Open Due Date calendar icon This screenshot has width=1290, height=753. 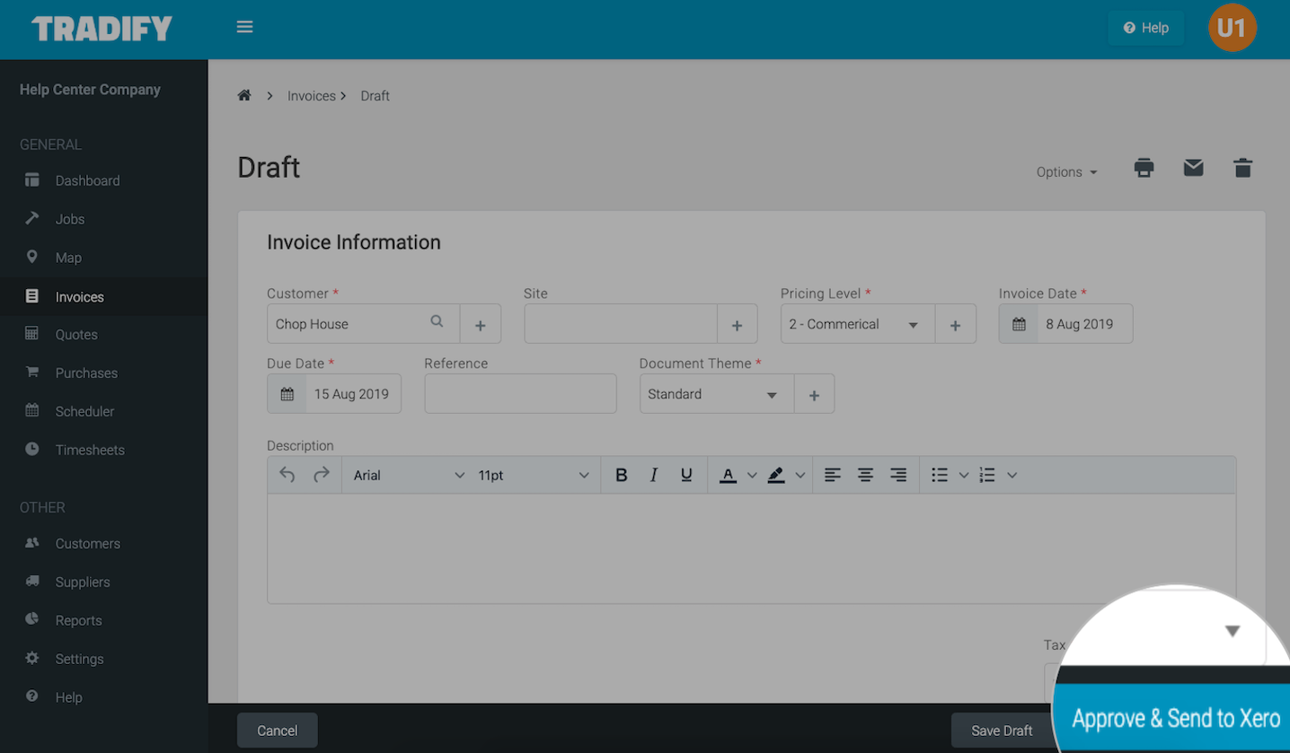point(287,394)
